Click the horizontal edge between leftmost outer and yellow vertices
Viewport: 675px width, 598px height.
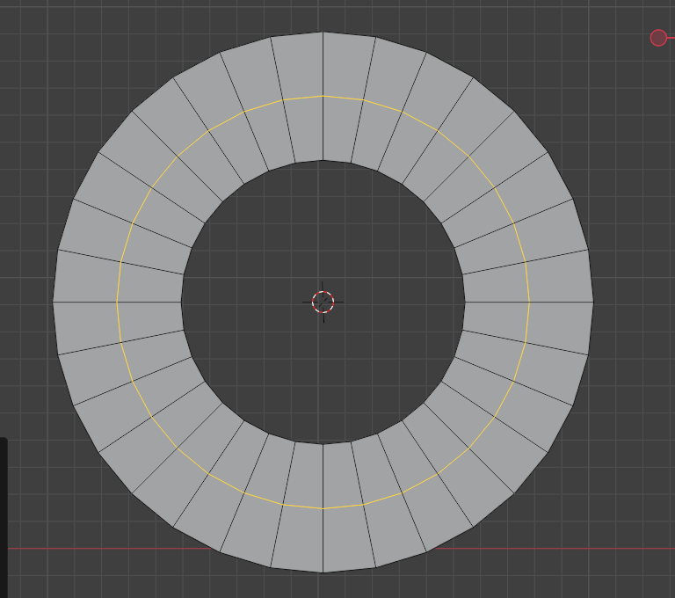[84, 302]
